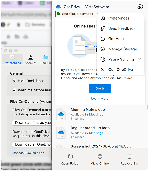The height and width of the screenshot is (171, 148).
Task: Click the OneDrive — VirtoSoftware title
Action: 86,7
